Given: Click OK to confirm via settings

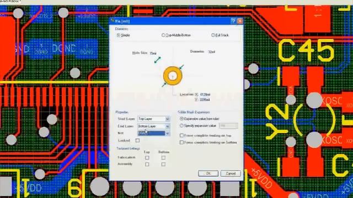Looking at the screenshot, I should point(208,173).
